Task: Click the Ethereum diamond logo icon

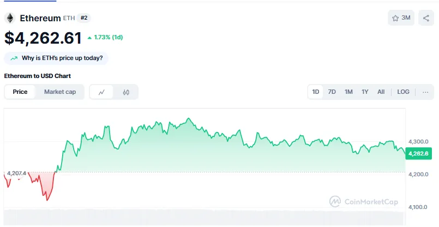Action: [x=10, y=18]
